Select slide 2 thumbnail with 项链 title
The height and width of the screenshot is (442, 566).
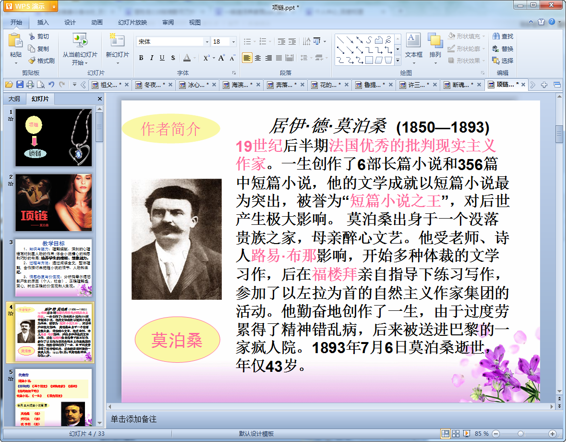[53, 203]
